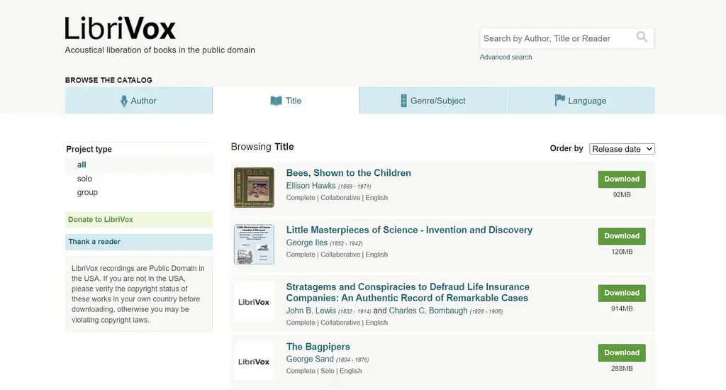Click the LibriVox logo
The width and height of the screenshot is (726, 390).
[x=120, y=28]
